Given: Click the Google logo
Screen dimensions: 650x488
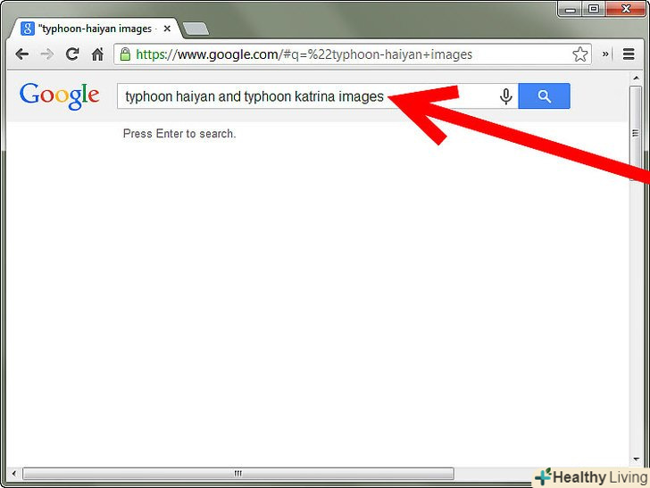Looking at the screenshot, I should [59, 95].
